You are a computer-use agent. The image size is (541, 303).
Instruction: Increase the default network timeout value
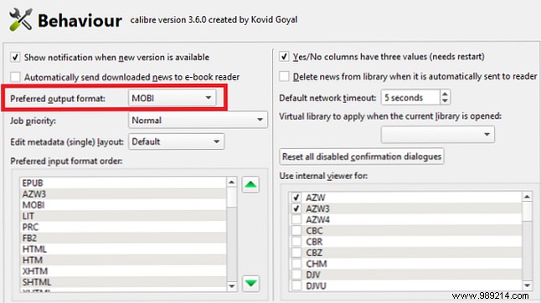pyautogui.click(x=445, y=94)
